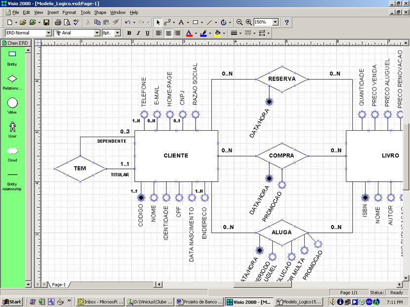Open the ERD Normal style dropdown
This screenshot has width=410, height=307.
point(48,33)
